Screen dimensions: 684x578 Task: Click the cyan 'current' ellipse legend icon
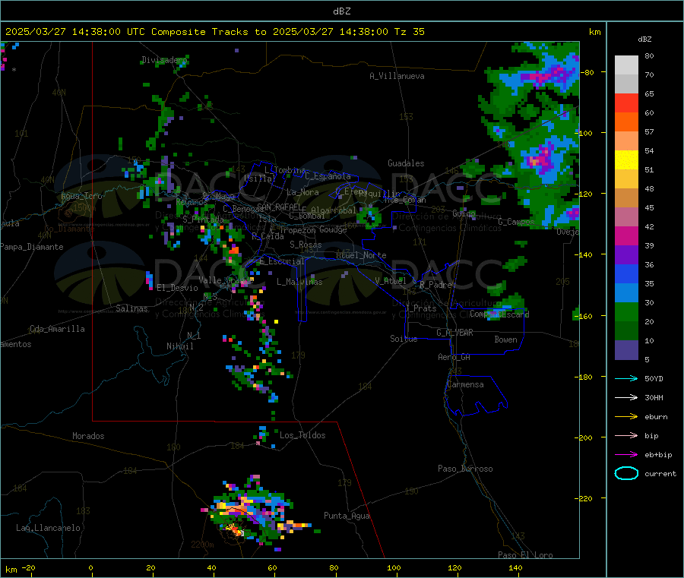626,473
